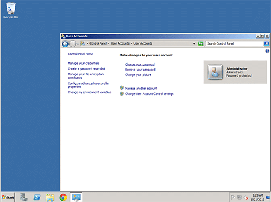Open Manage another account
Image resolution: width=271 pixels, height=202 pixels.
pos(141,89)
